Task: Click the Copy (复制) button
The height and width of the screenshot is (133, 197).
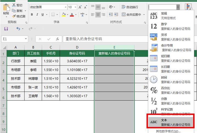Action: pyautogui.click(x=17, y=11)
